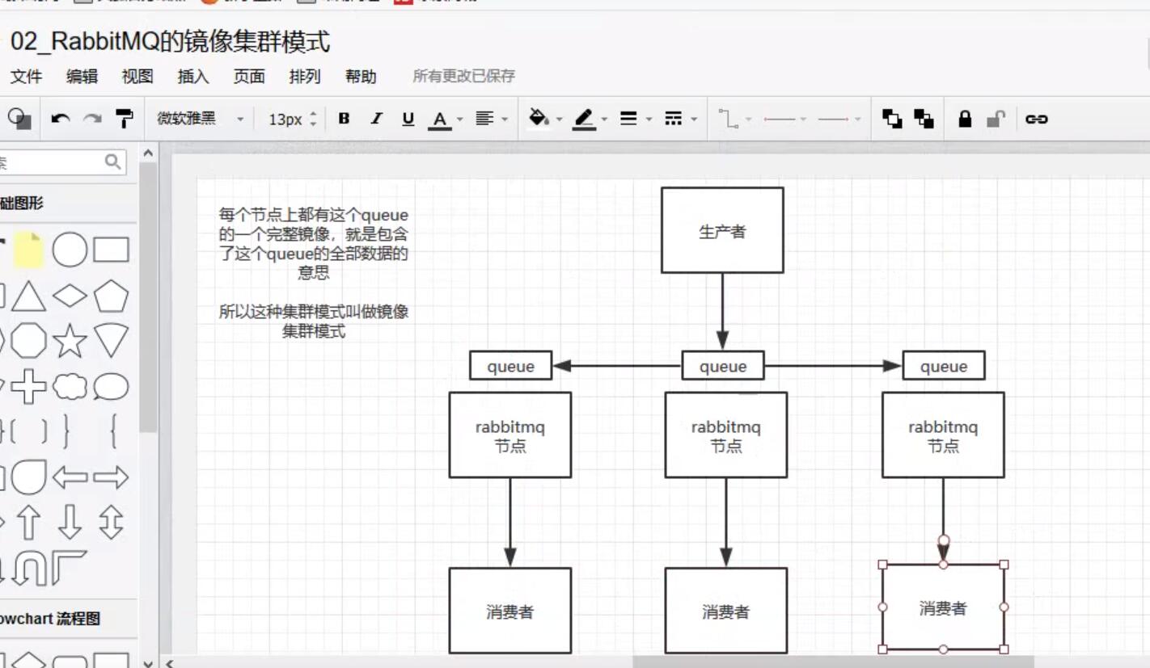
Task: Select the five-point star shape
Action: [x=70, y=342]
